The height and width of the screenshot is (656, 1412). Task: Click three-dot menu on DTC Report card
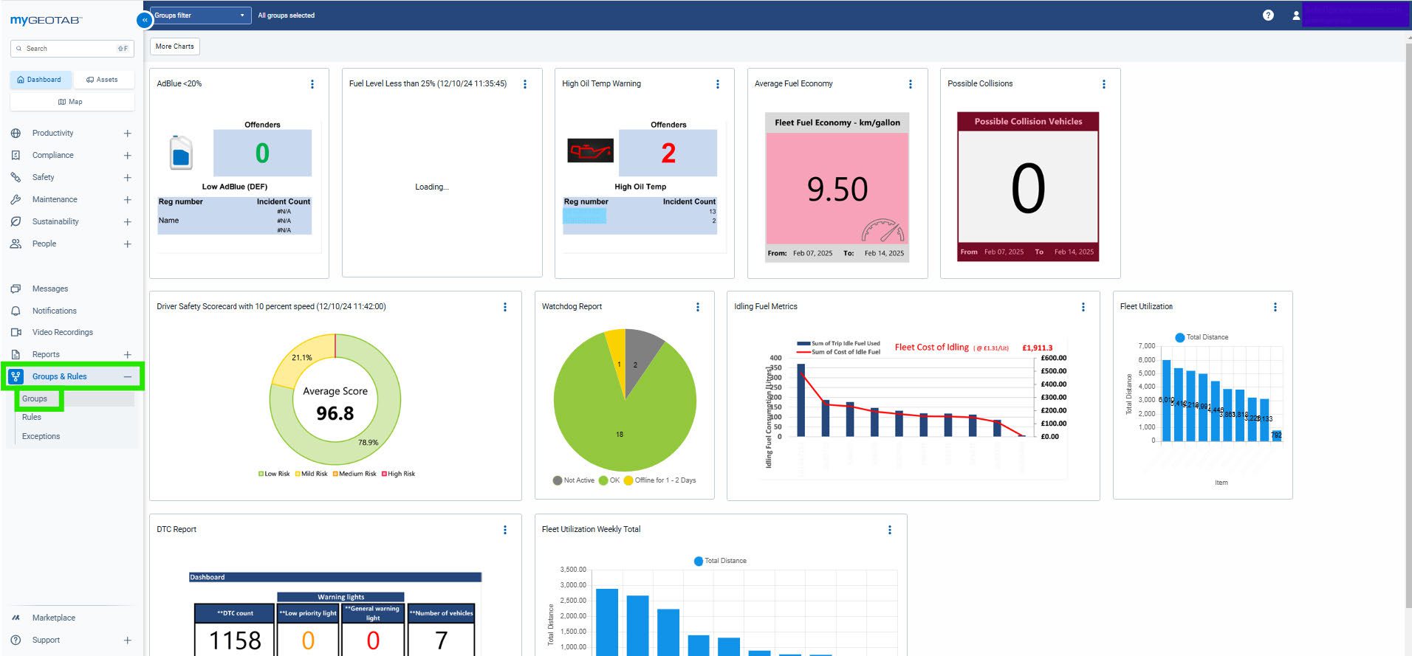click(x=505, y=530)
